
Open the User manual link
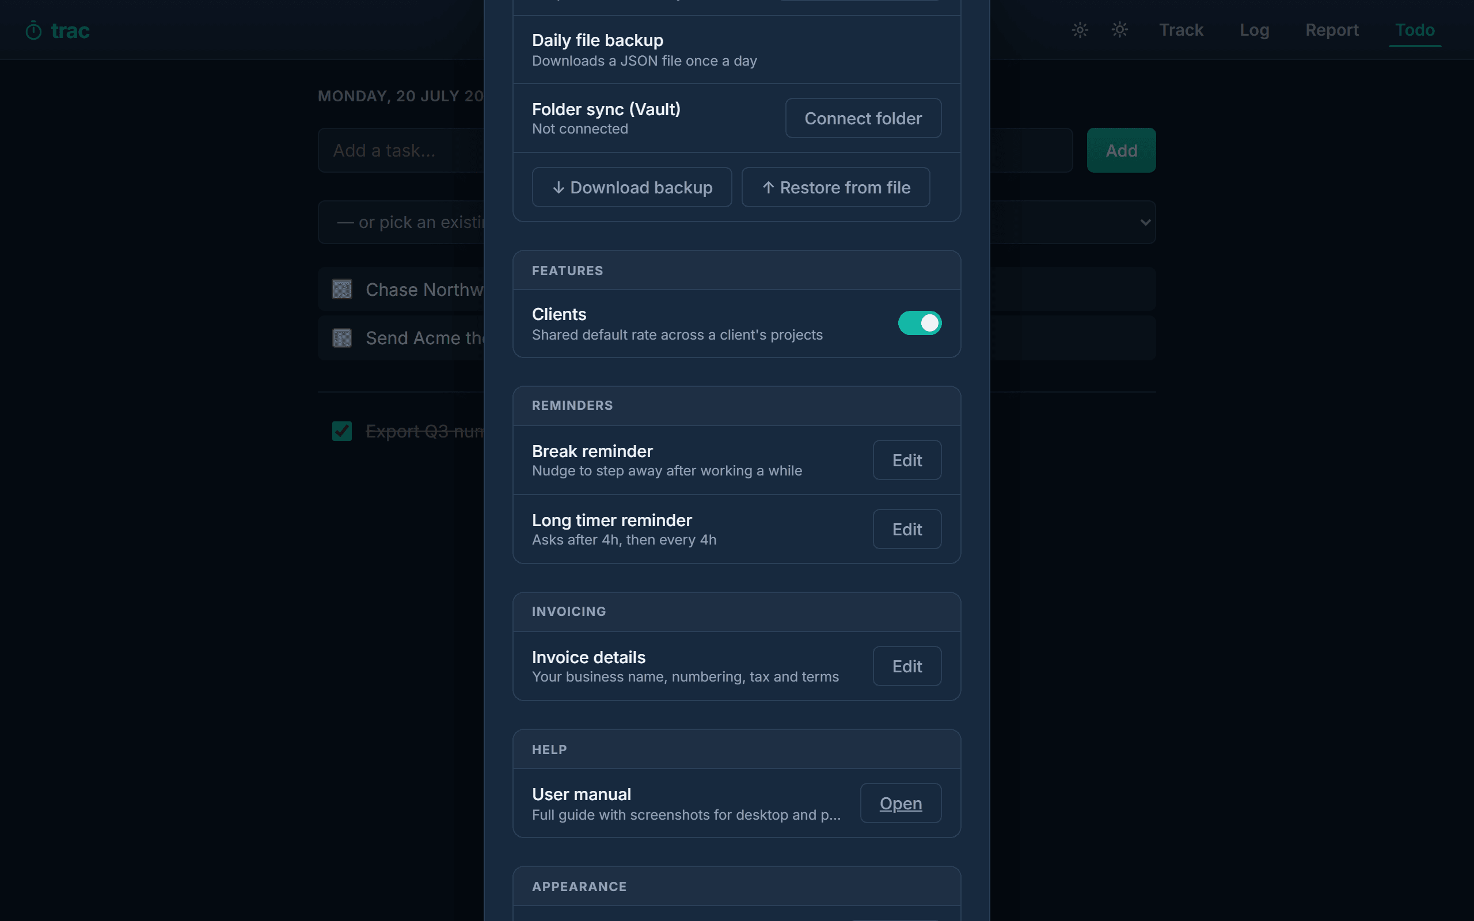coord(901,803)
